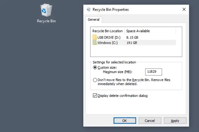Focus the Maximum size (MB) input field
Viewport: 199px width, 132px height.
click(153, 72)
